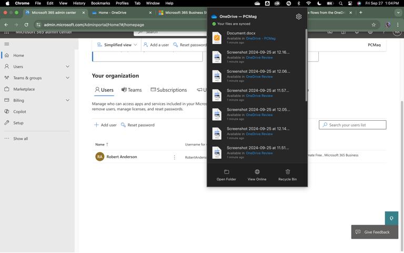404x253 pixels.
Task: Click Reset password in top toolbar
Action: coord(190,45)
